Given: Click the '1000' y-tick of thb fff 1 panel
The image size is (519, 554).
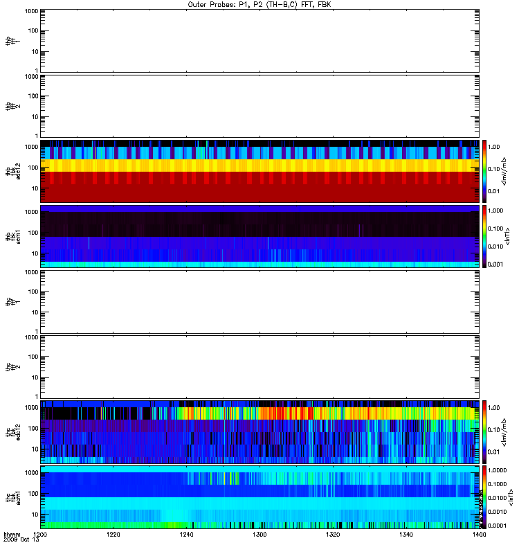Looking at the screenshot, I should [31, 11].
